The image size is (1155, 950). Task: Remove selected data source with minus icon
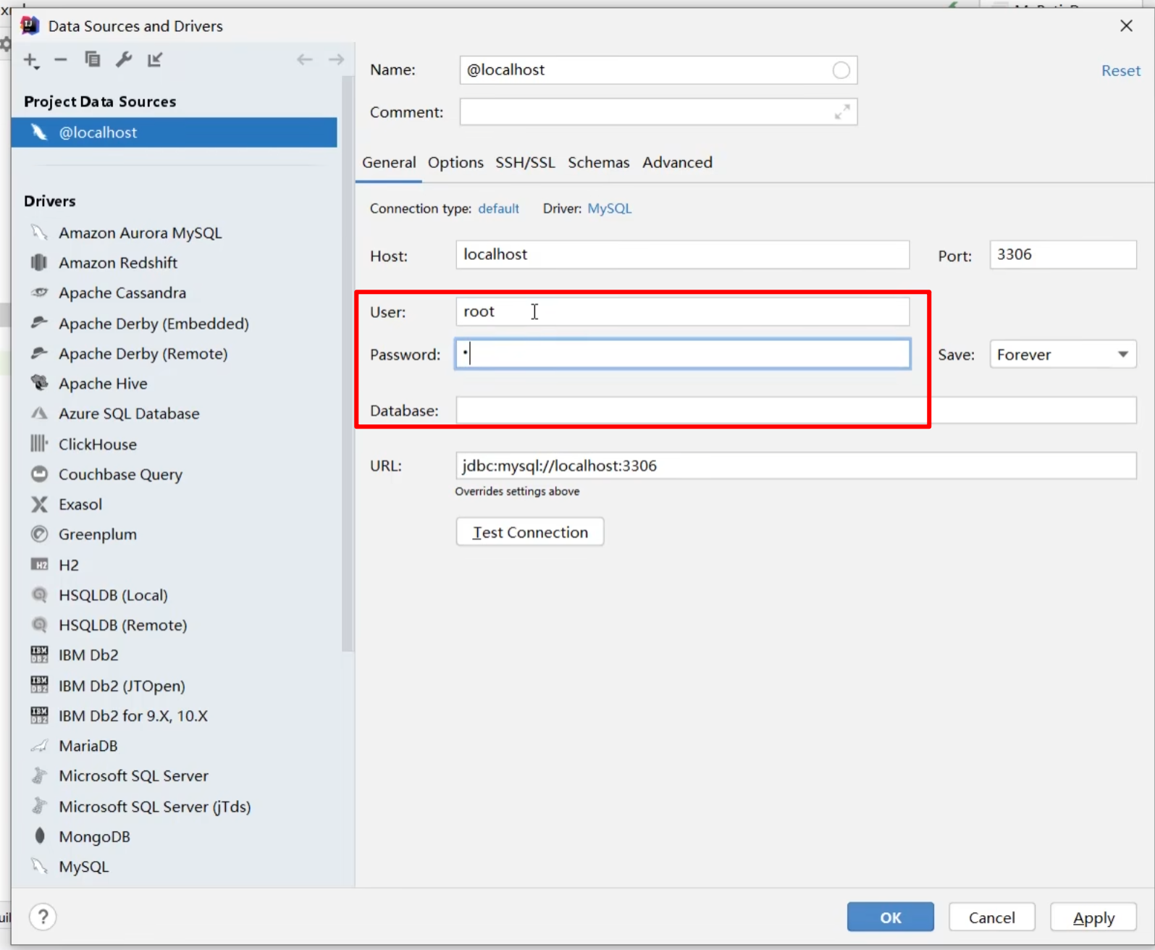tap(61, 59)
